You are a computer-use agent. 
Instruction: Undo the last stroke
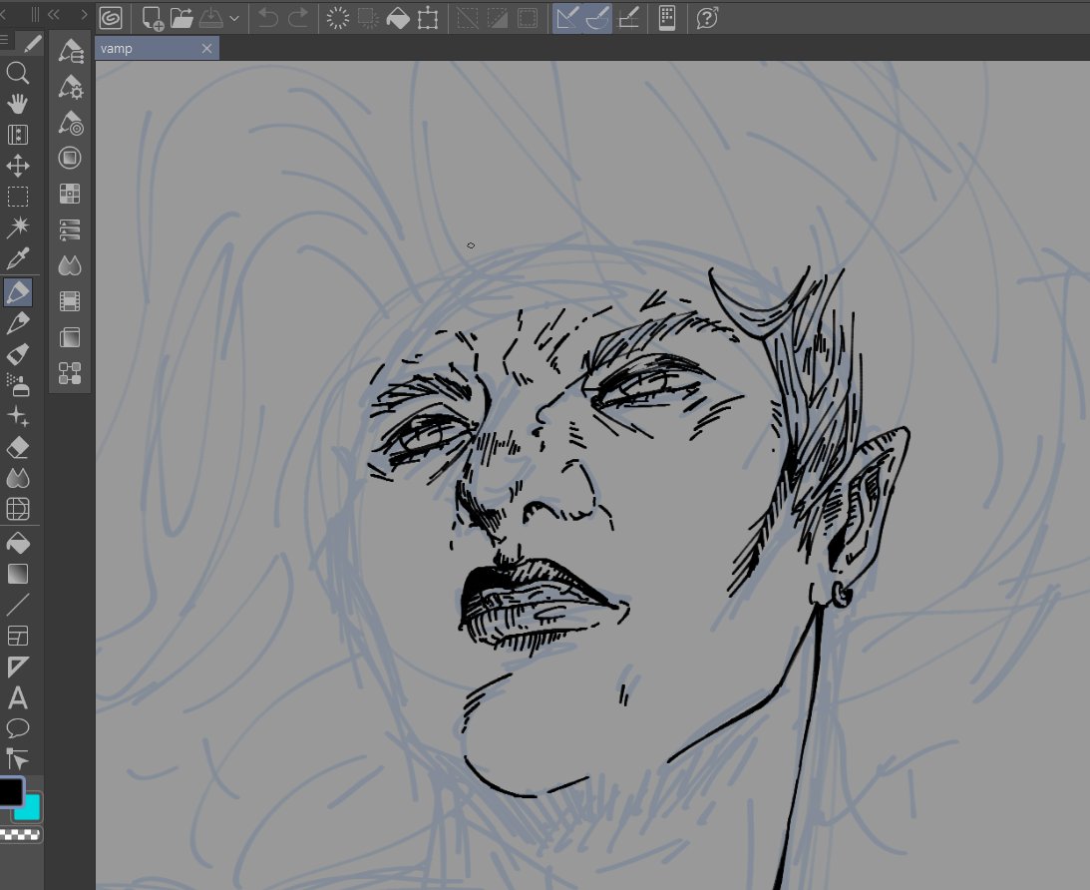click(x=267, y=17)
